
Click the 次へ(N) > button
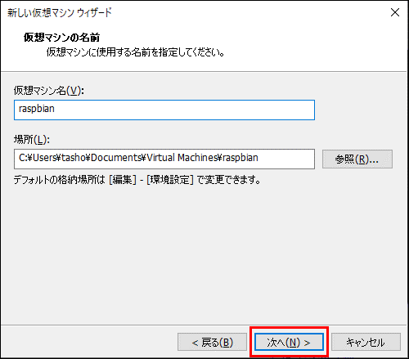[x=289, y=342]
